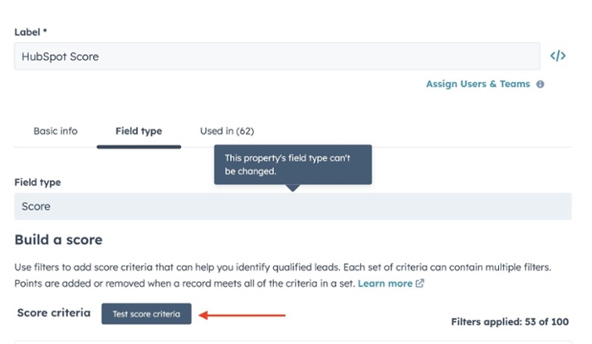Screen dimensions: 592x344
Task: Open the Basic info tab
Action: click(55, 131)
